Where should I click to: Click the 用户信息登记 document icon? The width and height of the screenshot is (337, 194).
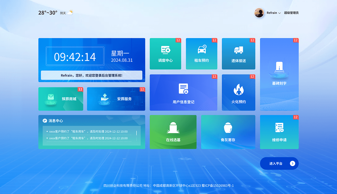[x=183, y=89]
